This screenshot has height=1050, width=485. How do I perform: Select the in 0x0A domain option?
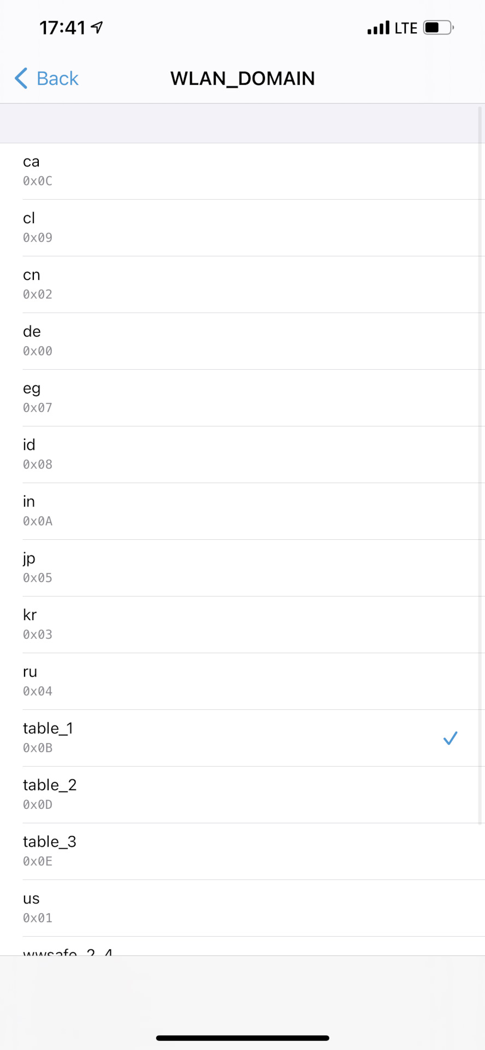click(x=242, y=511)
